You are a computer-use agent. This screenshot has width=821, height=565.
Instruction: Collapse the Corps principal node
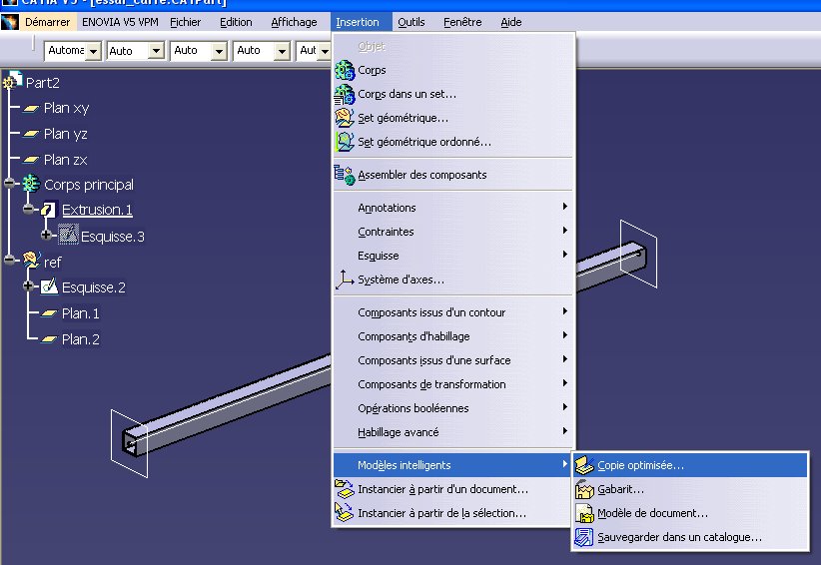click(x=10, y=183)
